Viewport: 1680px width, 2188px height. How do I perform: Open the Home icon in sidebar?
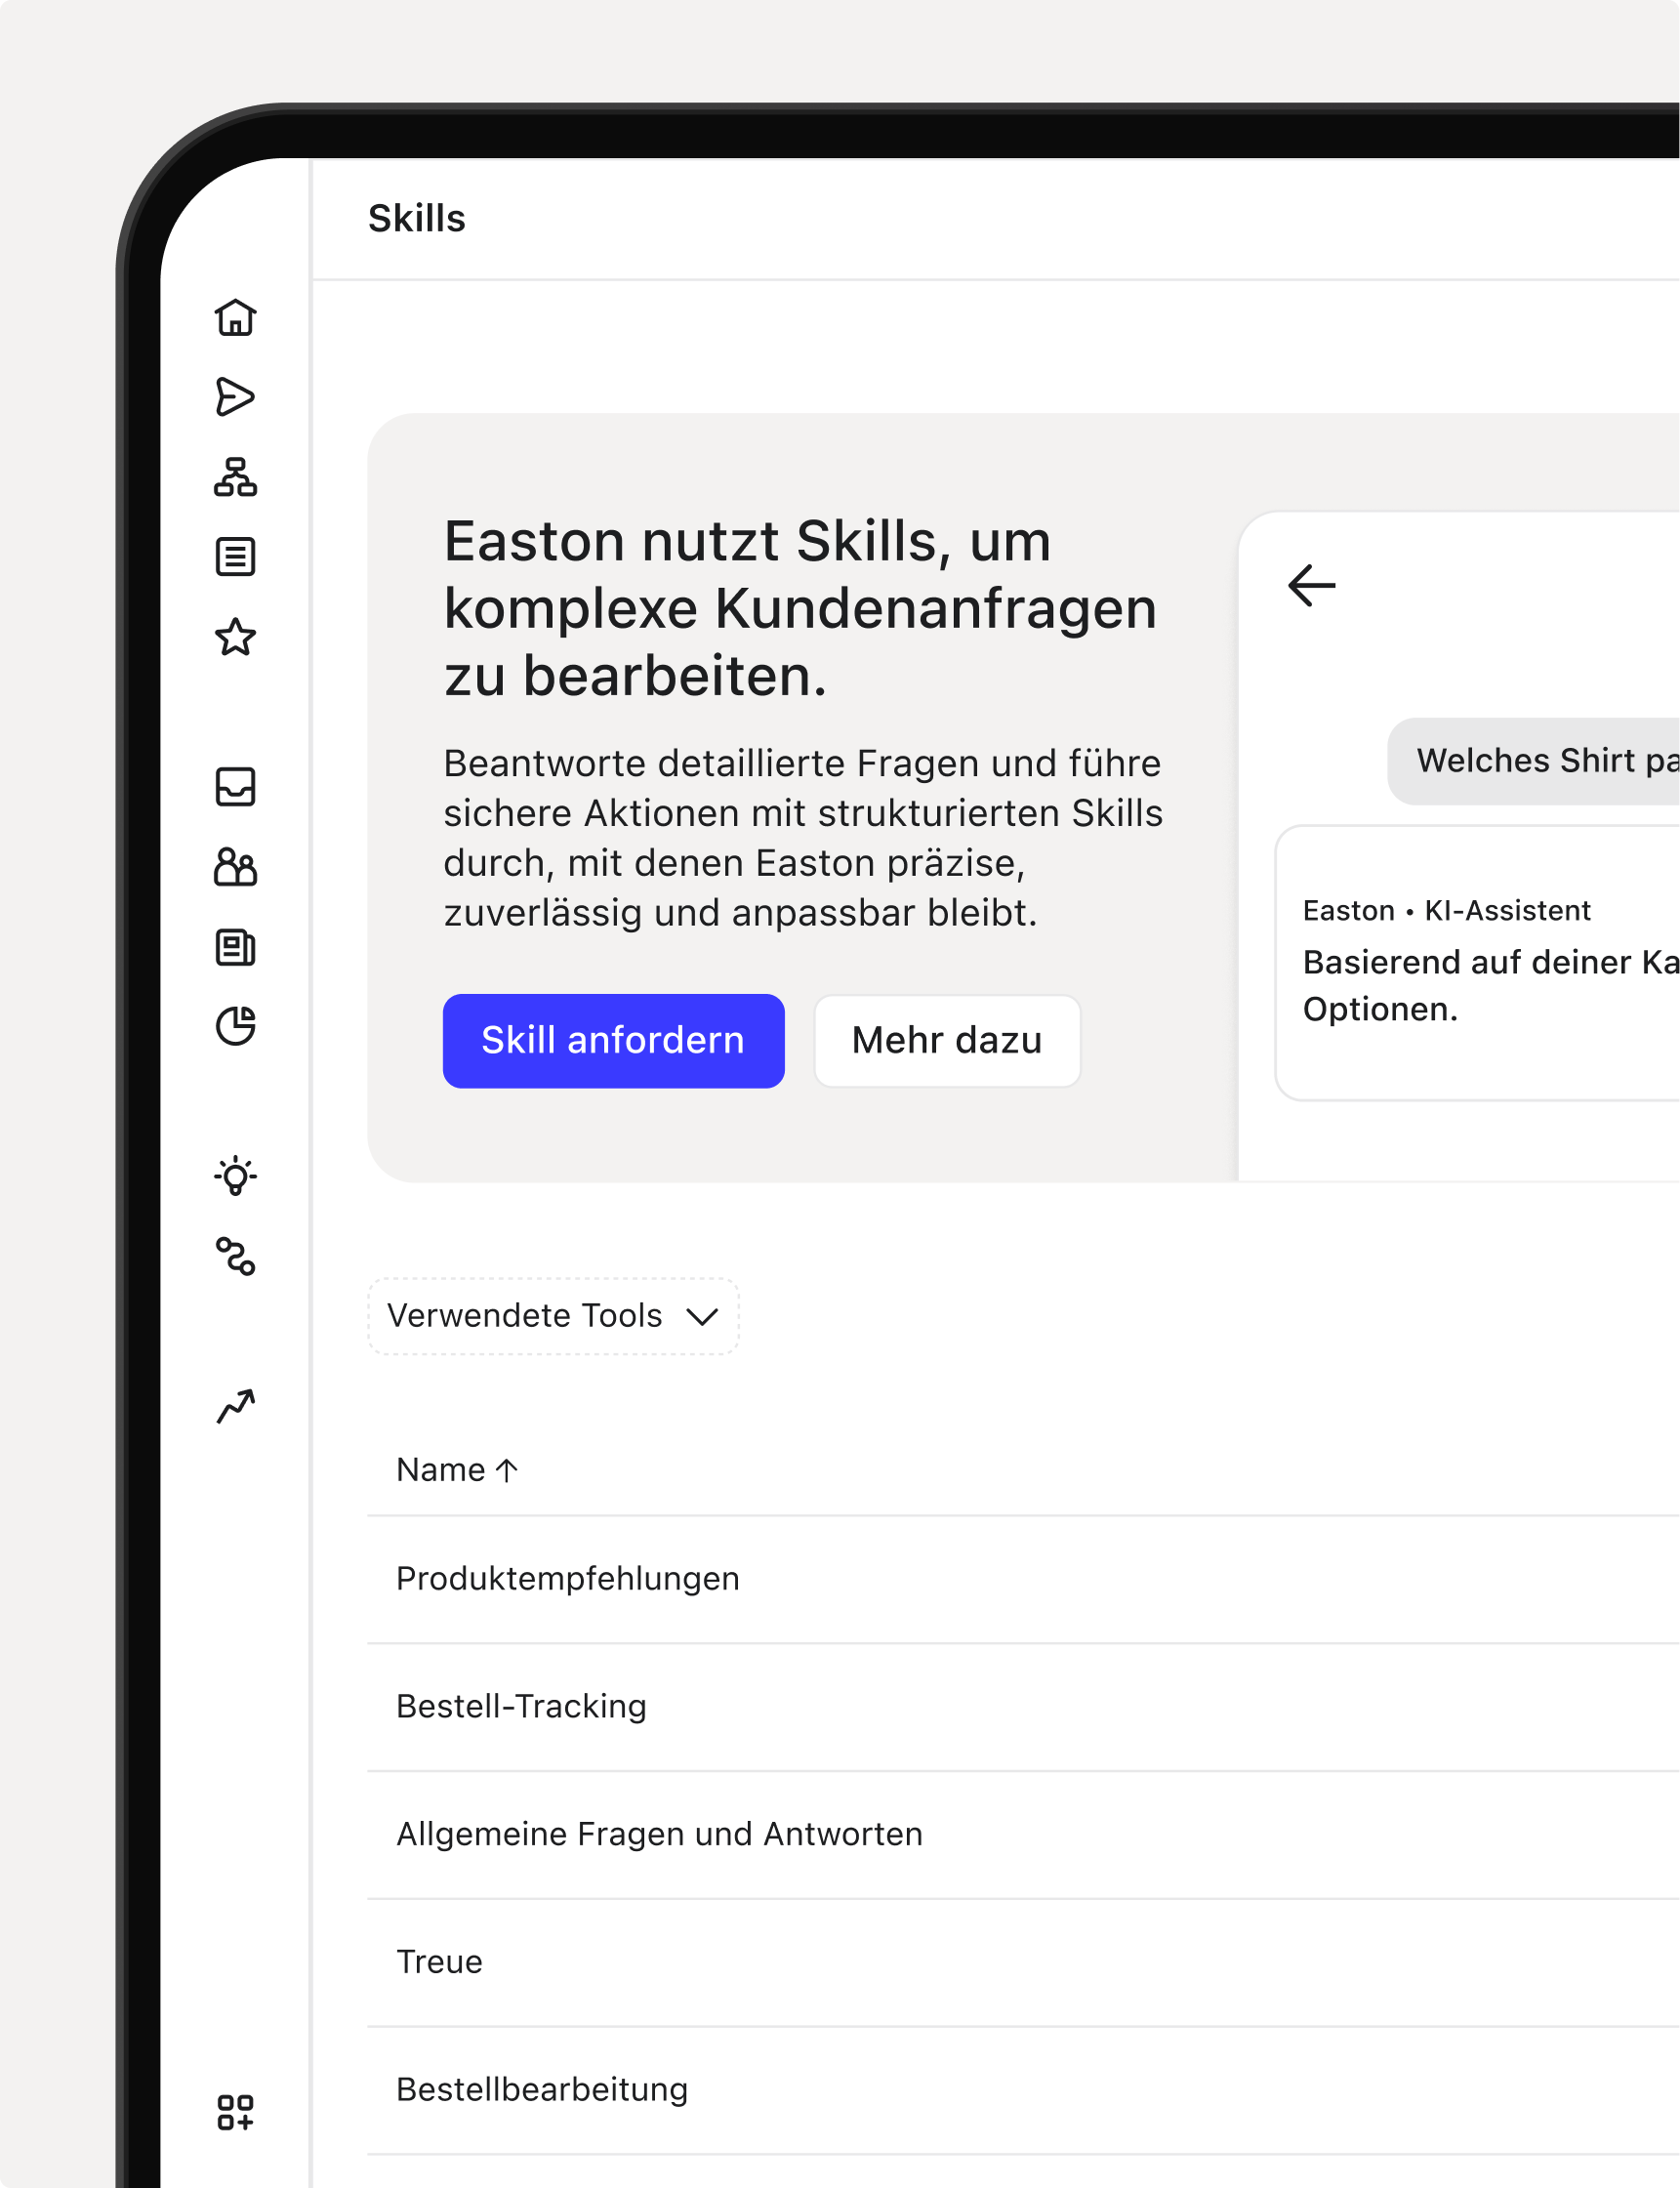click(x=235, y=317)
